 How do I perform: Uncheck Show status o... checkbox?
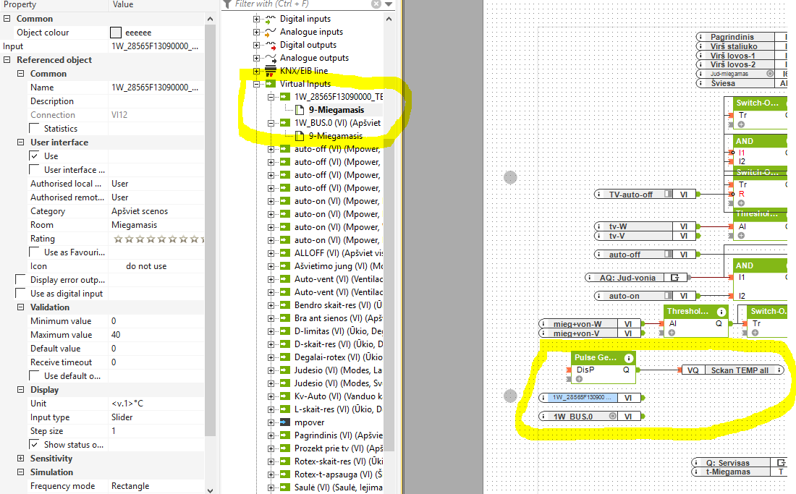click(35, 444)
